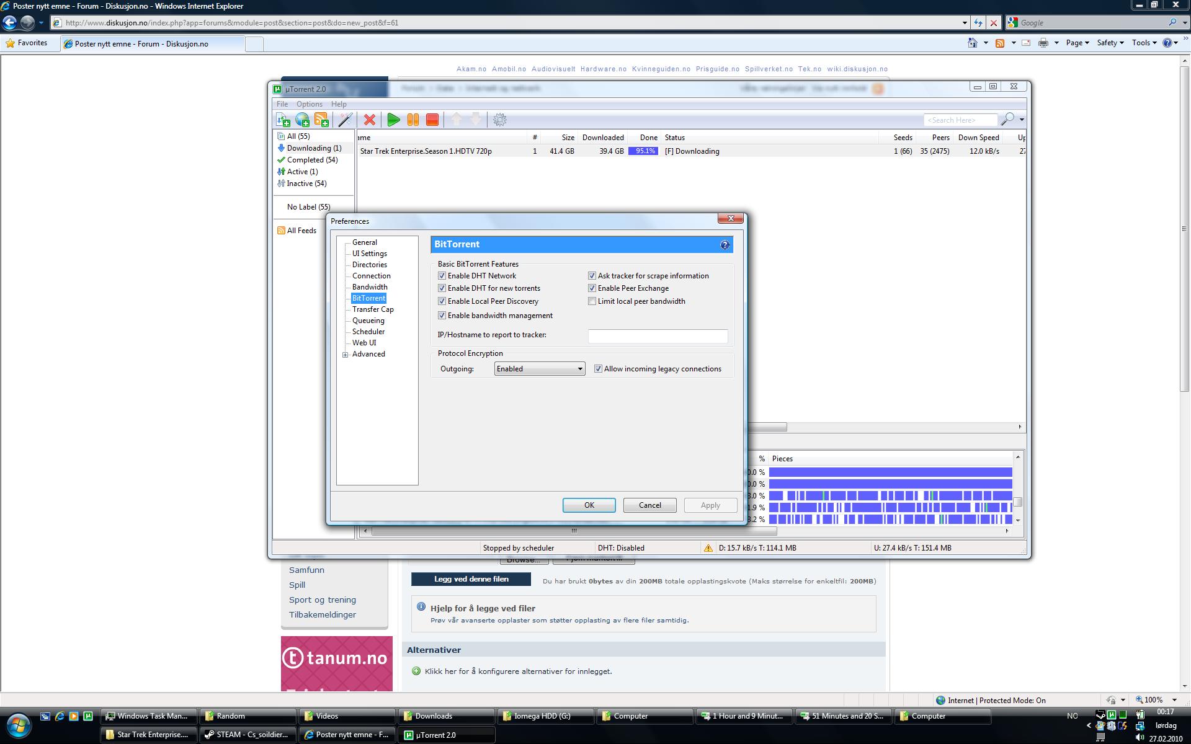This screenshot has width=1191, height=744.
Task: Open the IE Tools menu dropdown
Action: [1144, 43]
